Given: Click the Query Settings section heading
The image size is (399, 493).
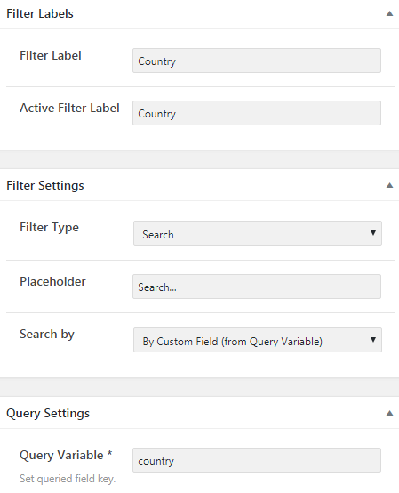Looking at the screenshot, I should (48, 413).
